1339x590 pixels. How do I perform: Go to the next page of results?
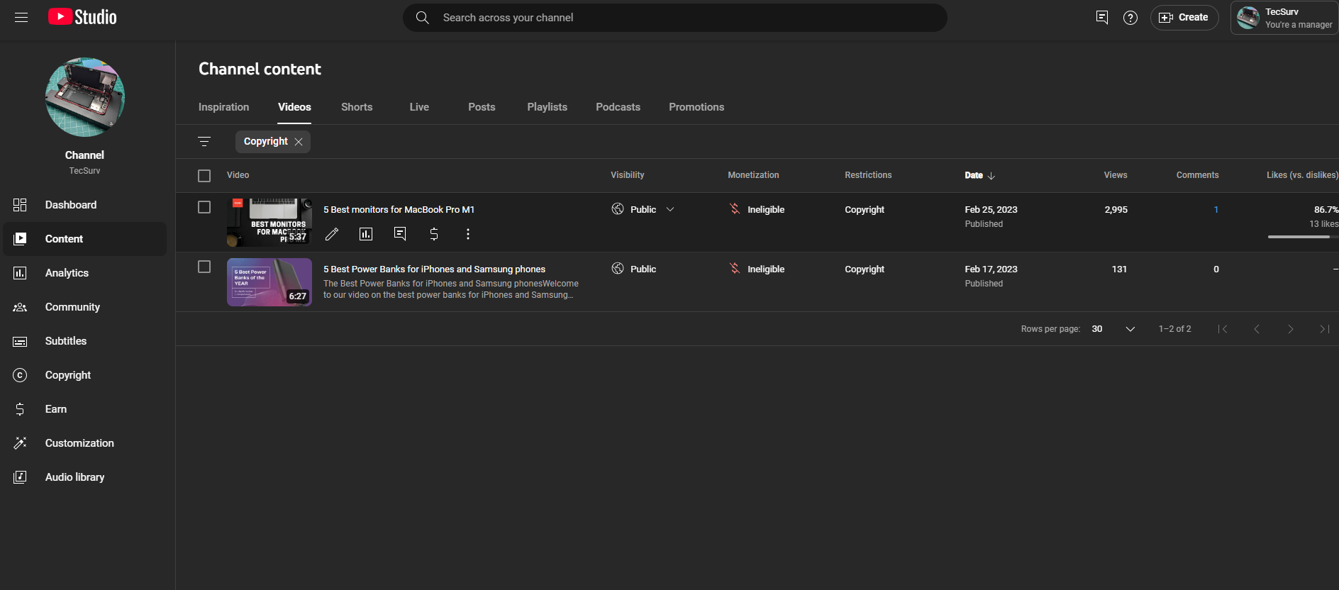tap(1291, 329)
